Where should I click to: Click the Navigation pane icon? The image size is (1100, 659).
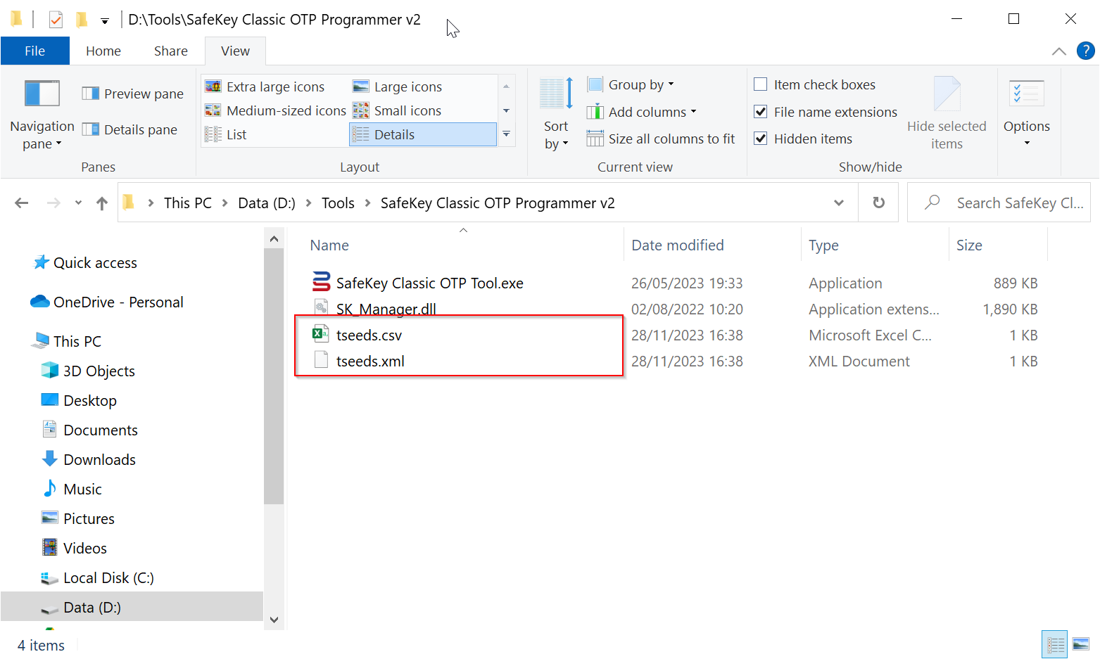click(42, 94)
